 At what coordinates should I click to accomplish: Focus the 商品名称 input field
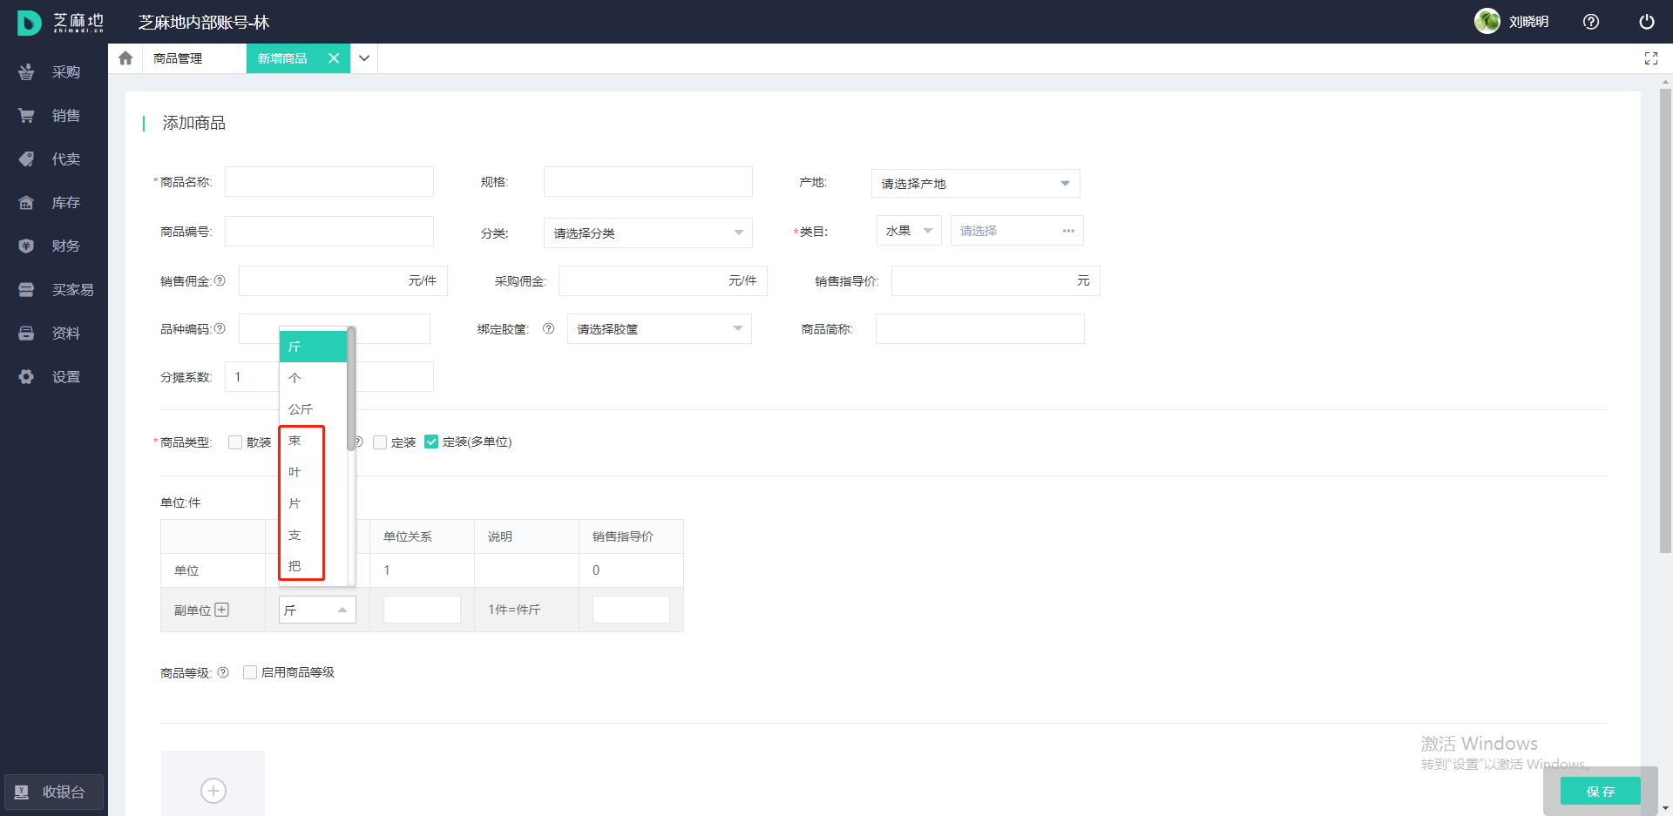329,181
